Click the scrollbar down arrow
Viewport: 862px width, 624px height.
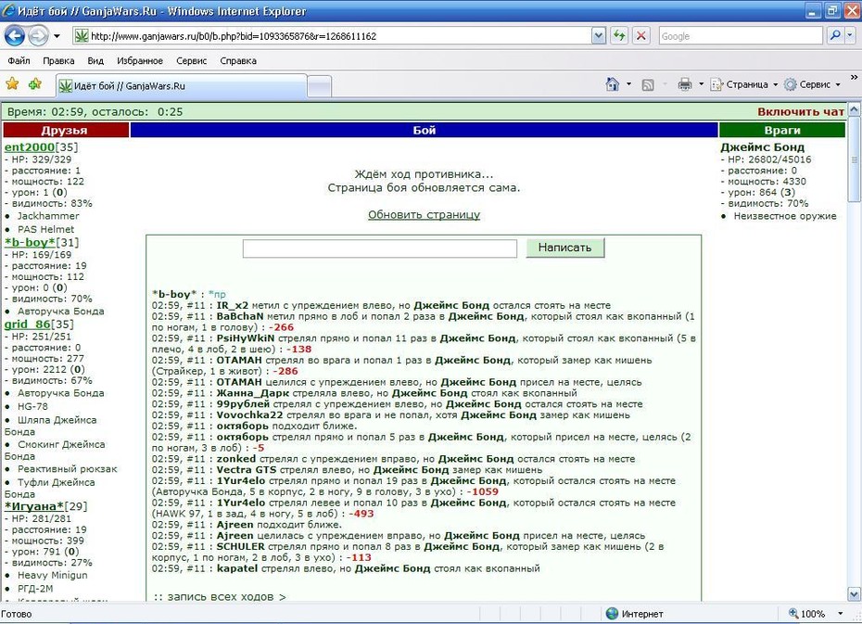(855, 594)
